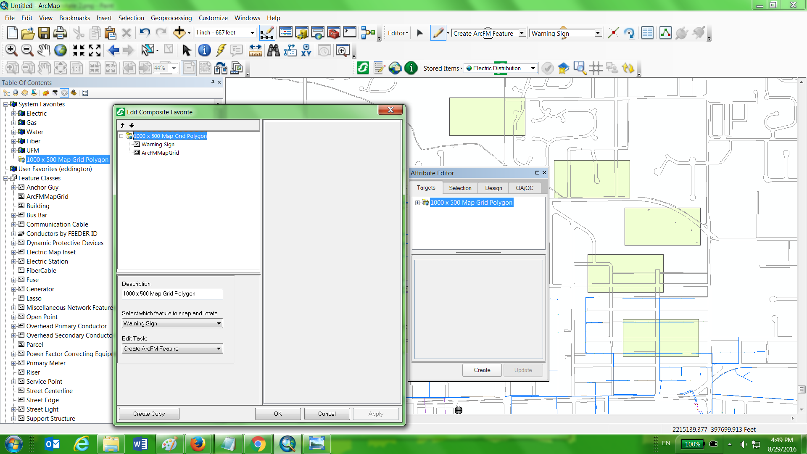
Task: Click inside the Description text field
Action: pyautogui.click(x=172, y=294)
